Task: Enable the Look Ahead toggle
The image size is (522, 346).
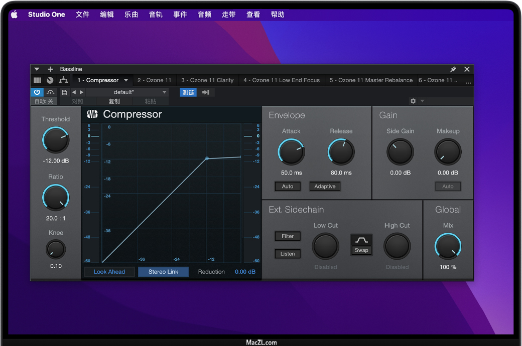Action: coord(109,272)
